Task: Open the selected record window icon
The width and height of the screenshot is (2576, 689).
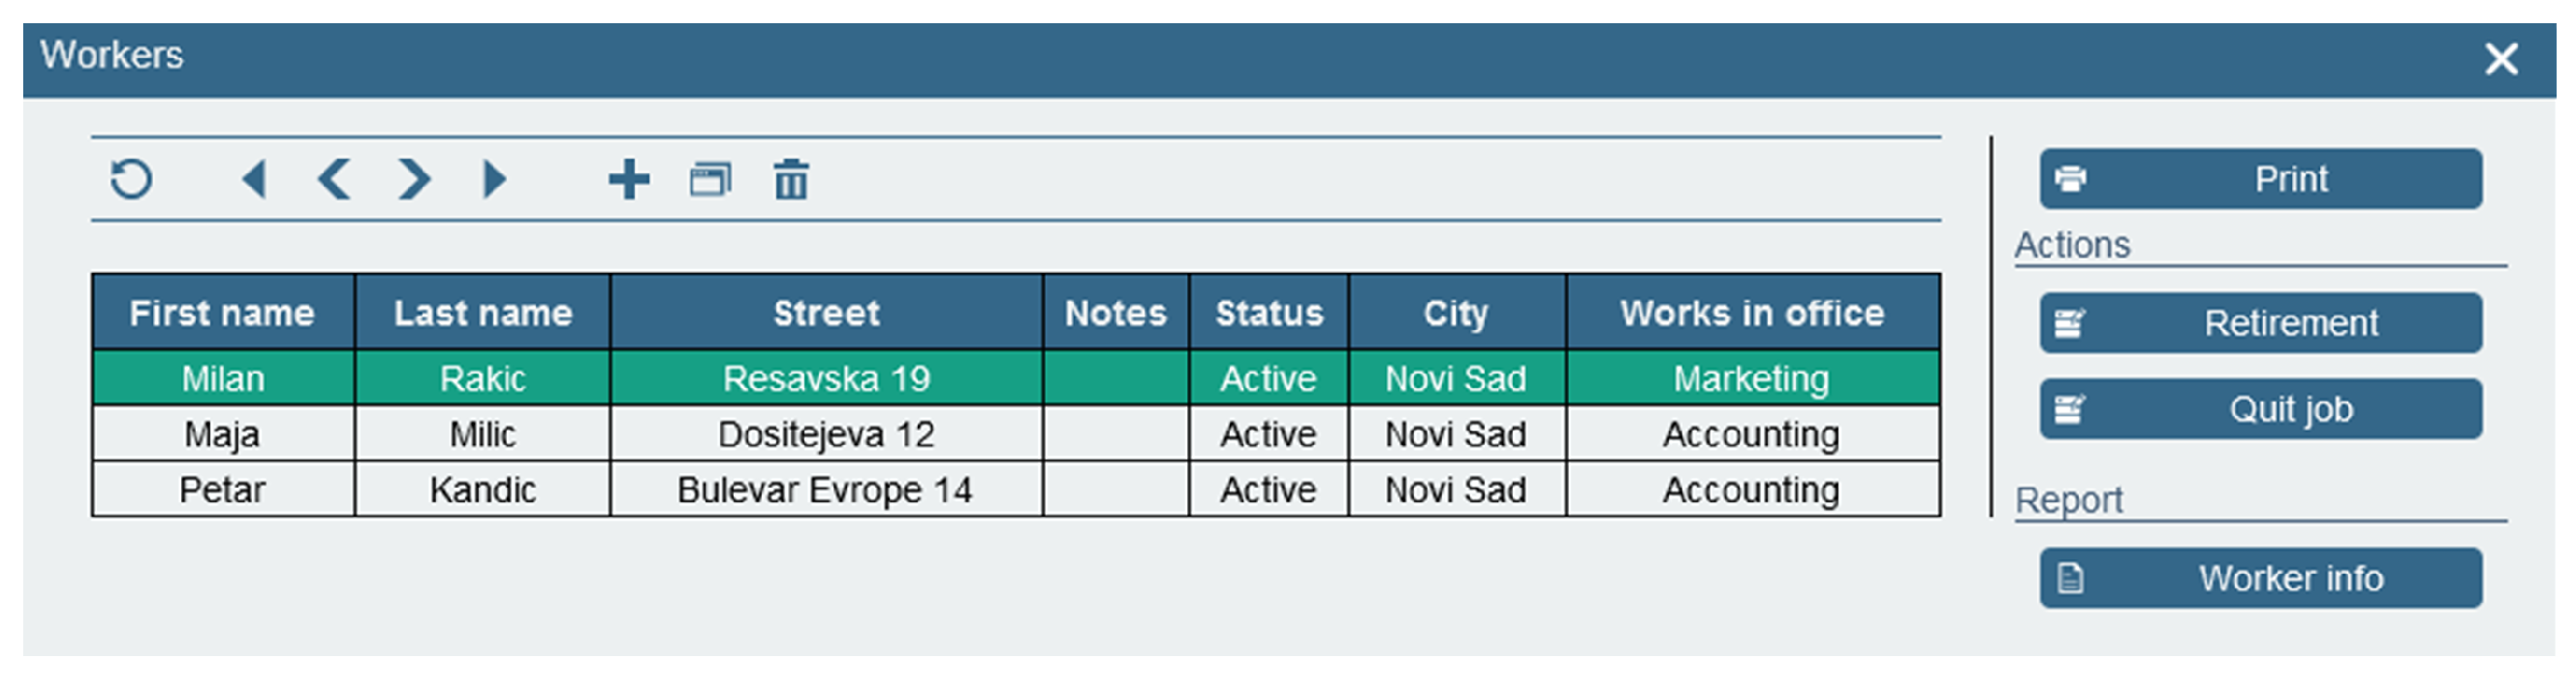Action: [x=710, y=180]
